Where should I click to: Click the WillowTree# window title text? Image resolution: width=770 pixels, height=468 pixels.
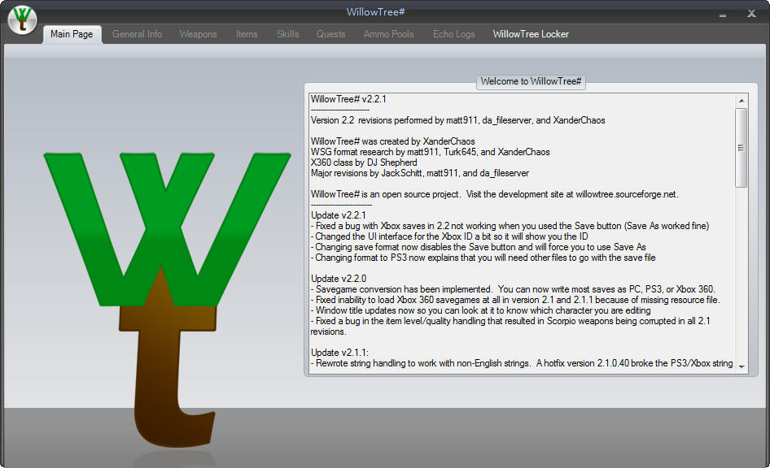376,11
